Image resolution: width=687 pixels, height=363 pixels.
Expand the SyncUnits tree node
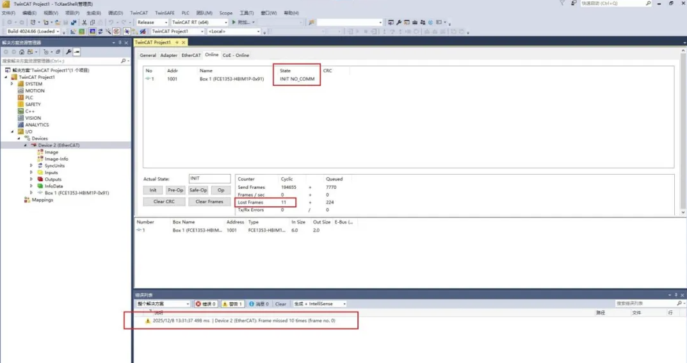tap(31, 166)
